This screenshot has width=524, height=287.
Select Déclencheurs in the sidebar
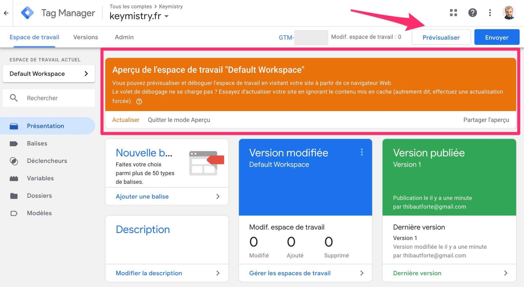click(48, 161)
